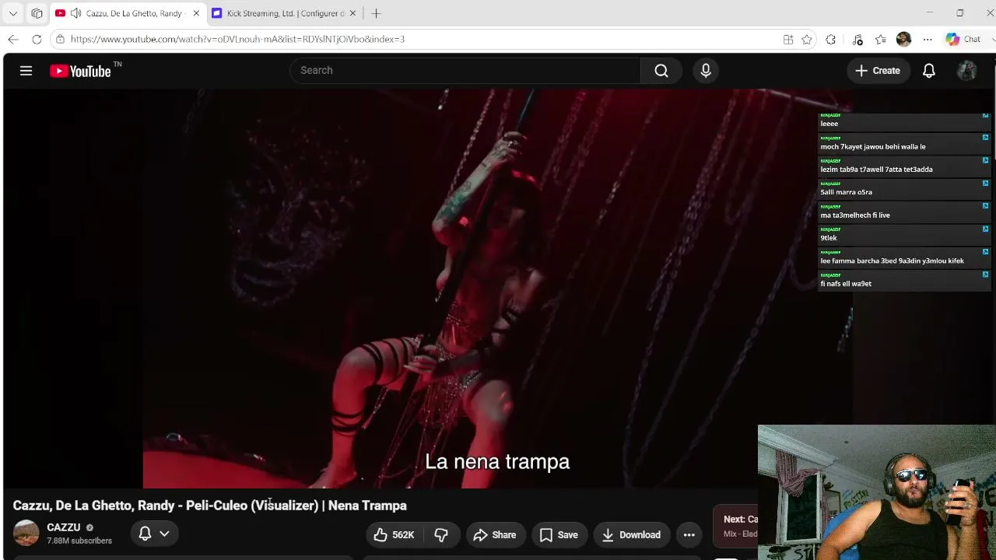Open the browser profile avatar
This screenshot has height=560, width=996.
click(903, 40)
